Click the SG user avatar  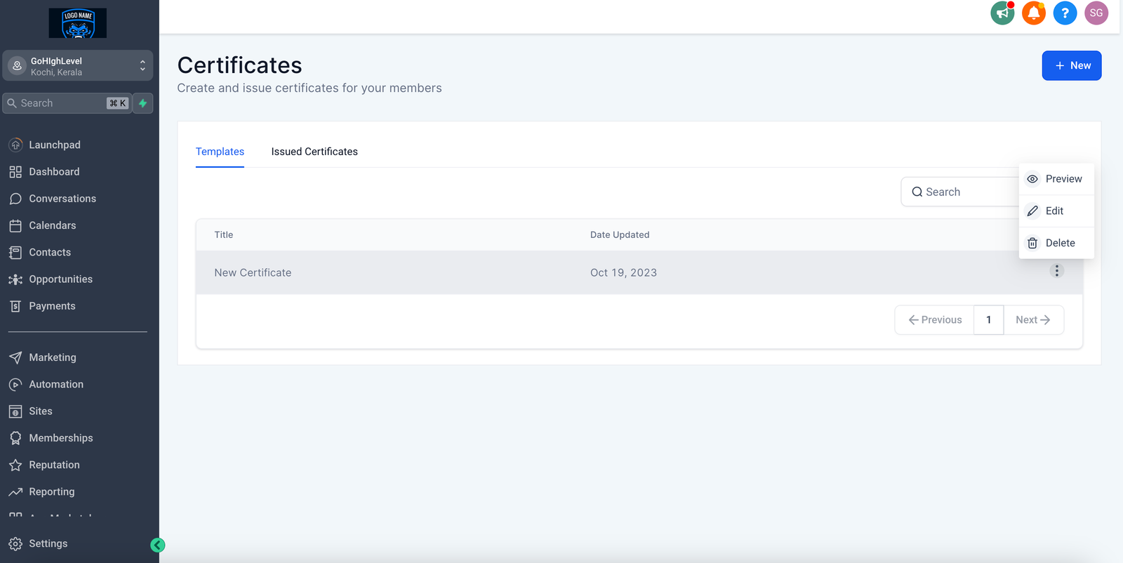[1096, 13]
